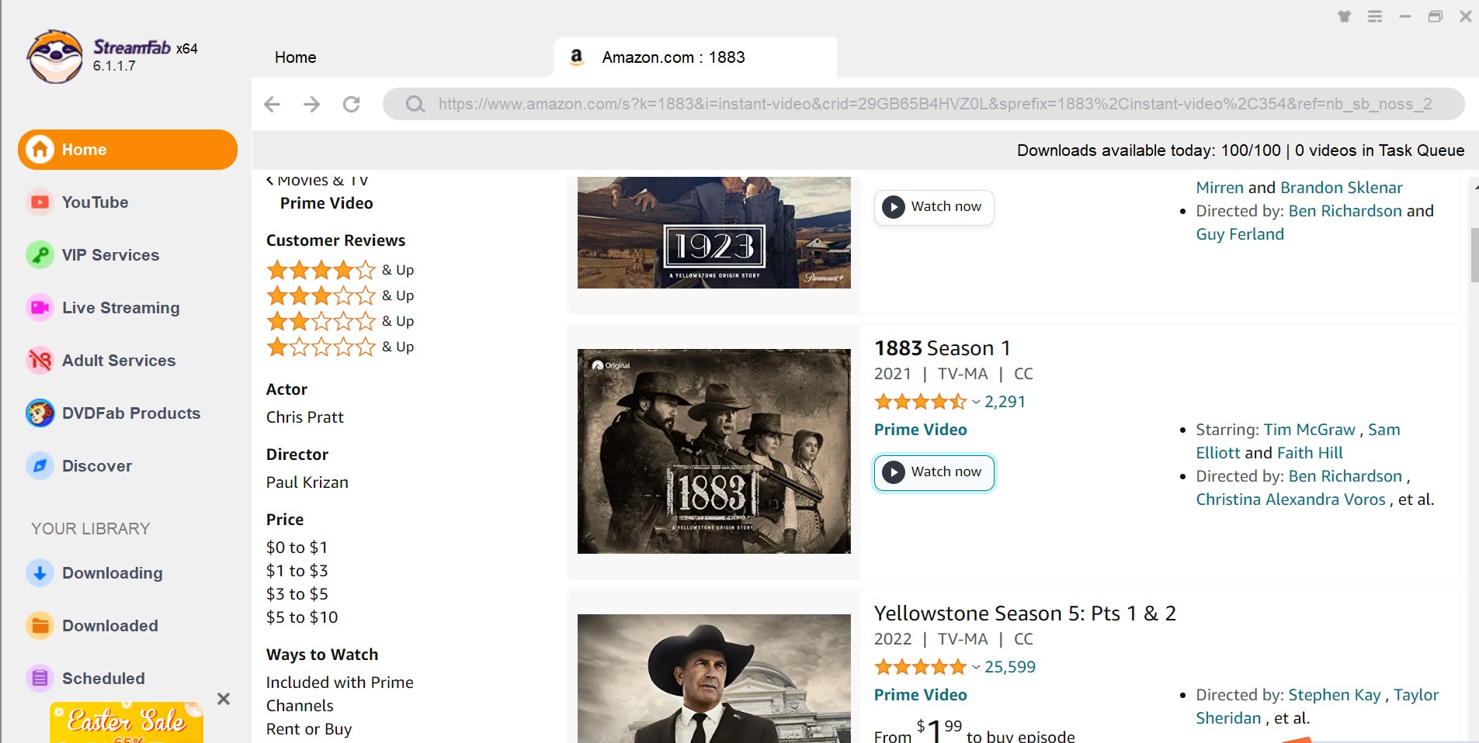1479x743 pixels.
Task: Open Faith Hill actor link
Action: [x=1310, y=453]
